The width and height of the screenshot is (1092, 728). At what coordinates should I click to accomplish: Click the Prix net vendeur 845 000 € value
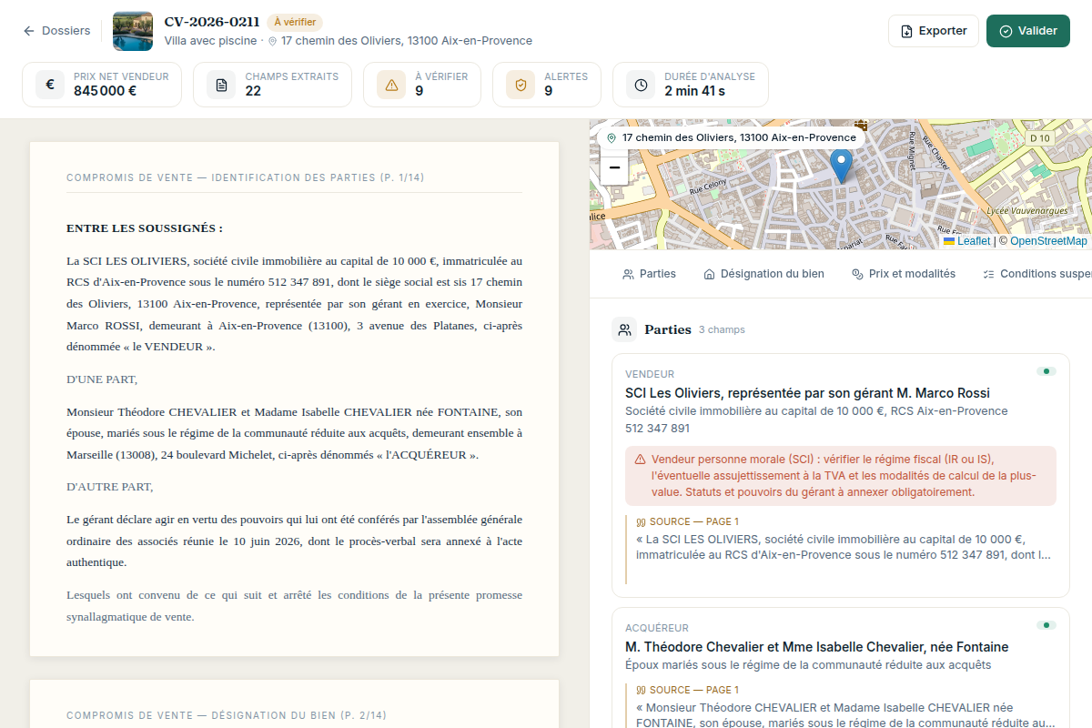pyautogui.click(x=106, y=91)
